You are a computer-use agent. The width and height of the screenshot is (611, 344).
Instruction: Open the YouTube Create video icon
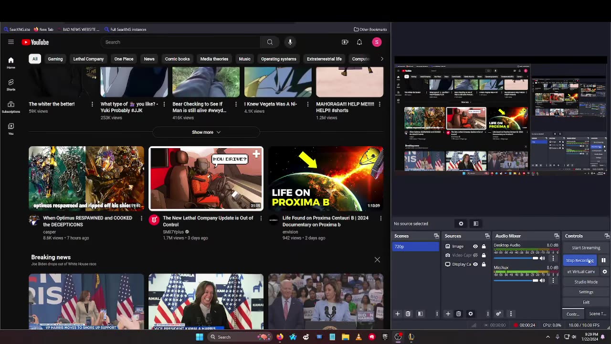[x=345, y=42]
